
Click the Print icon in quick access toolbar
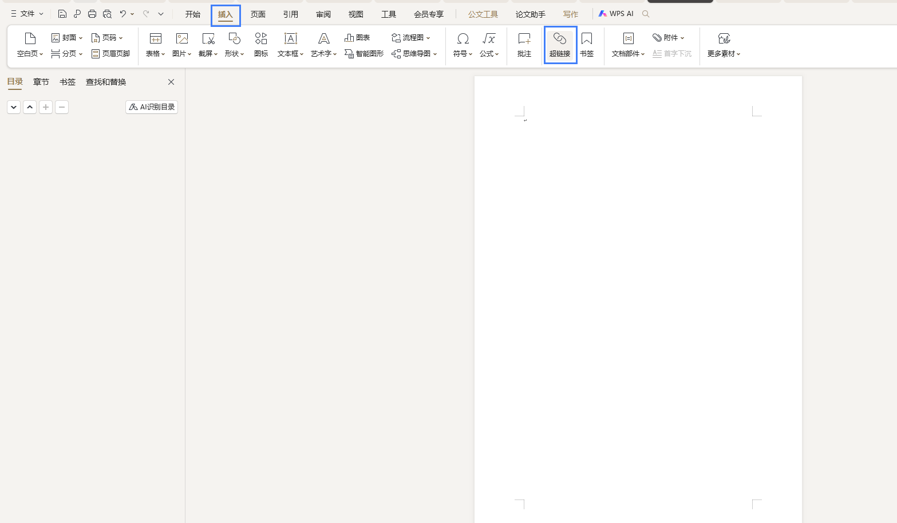point(92,14)
